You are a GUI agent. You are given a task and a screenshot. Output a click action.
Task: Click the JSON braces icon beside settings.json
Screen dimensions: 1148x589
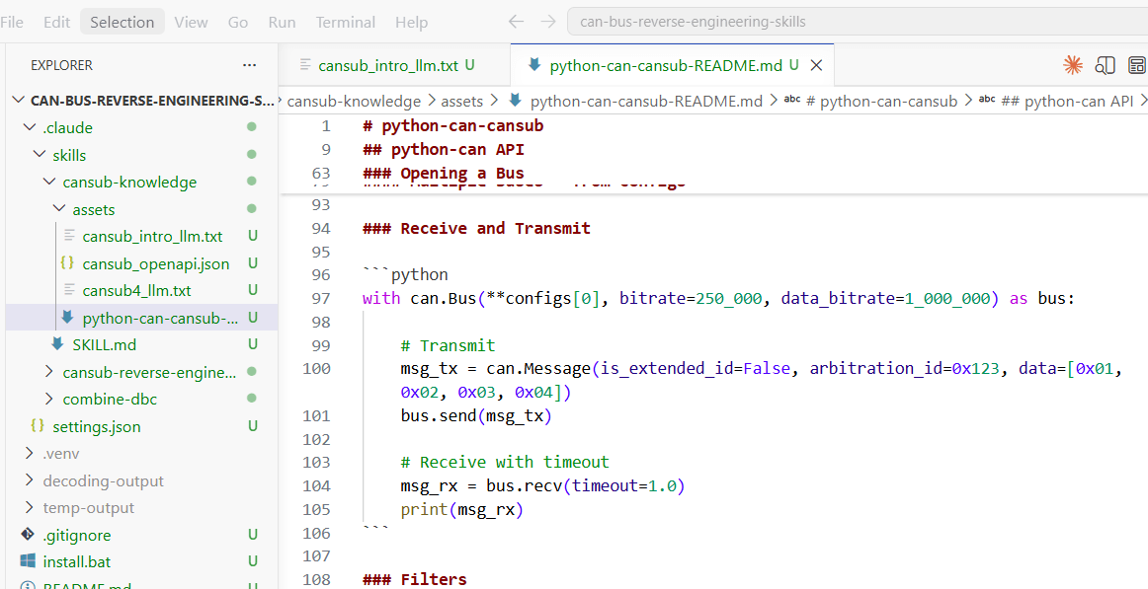[x=39, y=426]
